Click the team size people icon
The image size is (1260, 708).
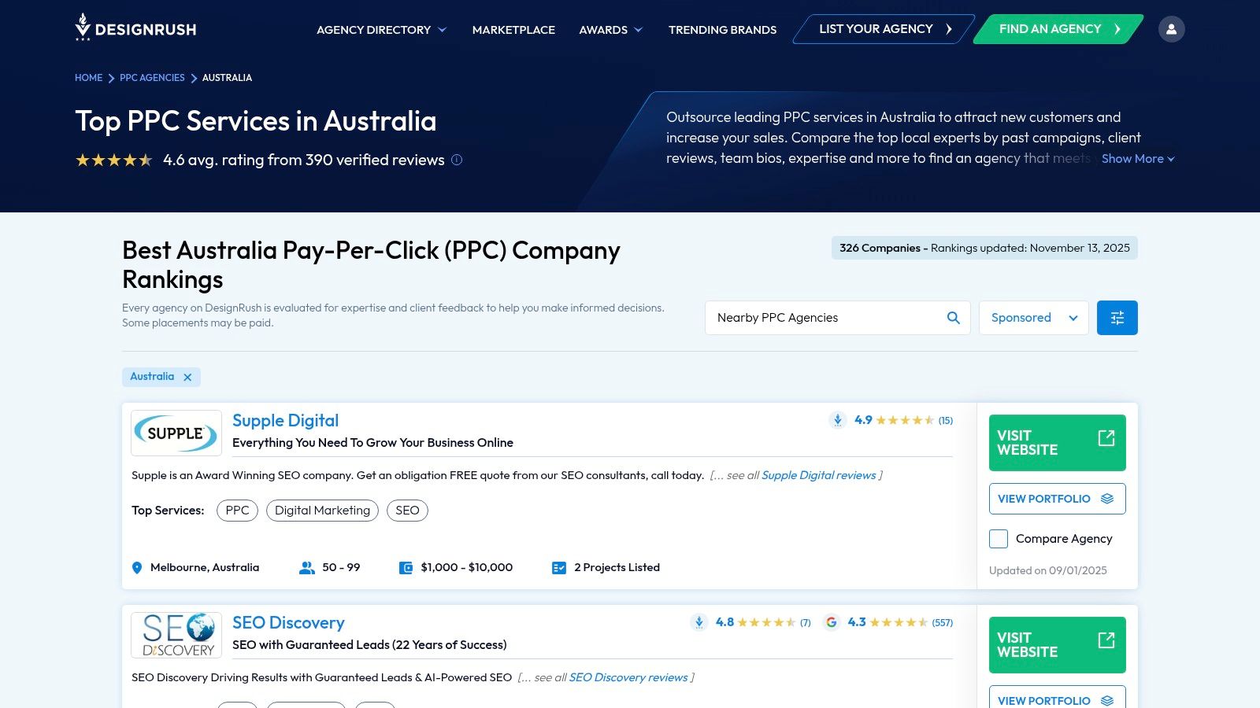coord(307,568)
